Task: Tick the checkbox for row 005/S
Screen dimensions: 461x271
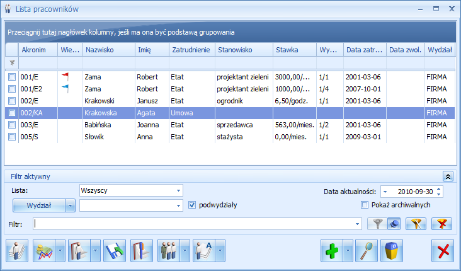Action: (12, 137)
